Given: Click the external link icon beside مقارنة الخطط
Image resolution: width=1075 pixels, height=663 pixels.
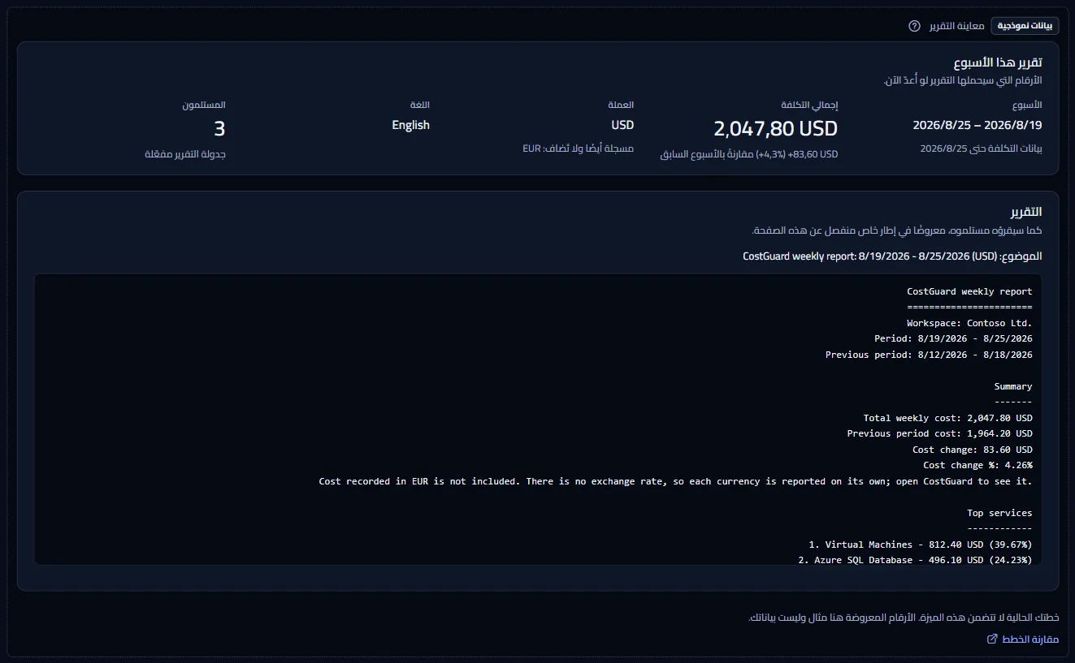Looking at the screenshot, I should [991, 639].
